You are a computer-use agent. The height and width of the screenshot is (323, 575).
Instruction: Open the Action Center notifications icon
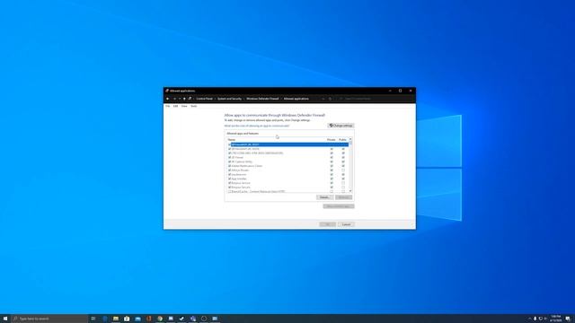click(568, 319)
